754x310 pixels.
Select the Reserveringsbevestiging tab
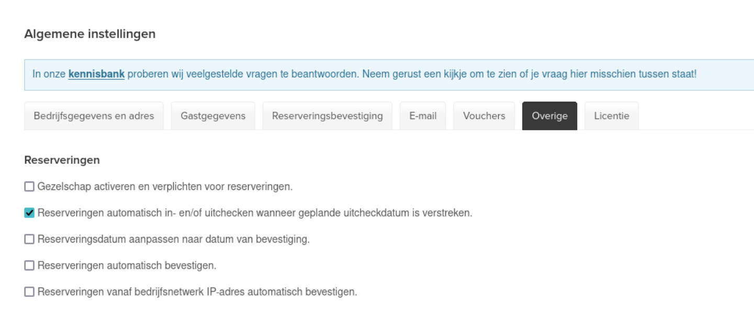[x=327, y=116]
